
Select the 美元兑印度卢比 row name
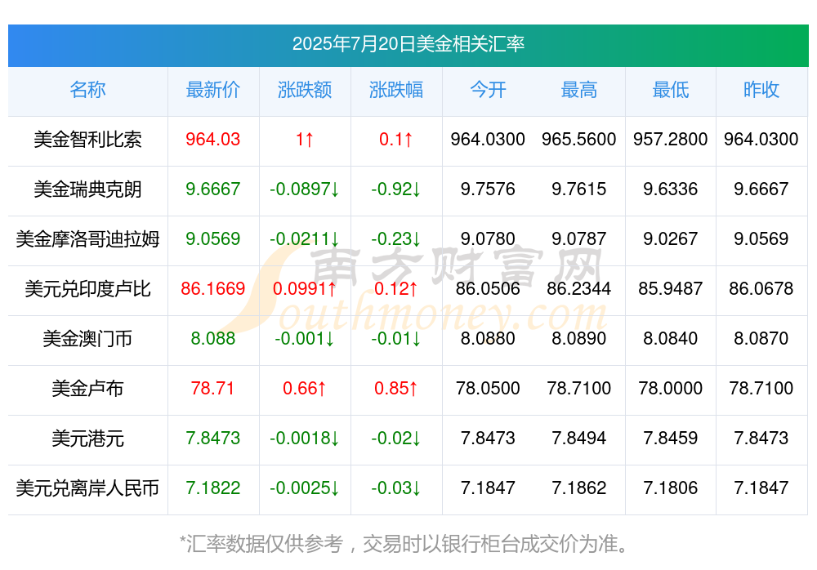point(87,288)
